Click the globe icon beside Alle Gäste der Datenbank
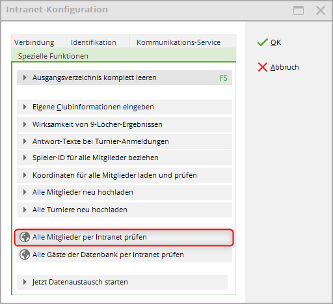The image size is (333, 304). [25, 255]
